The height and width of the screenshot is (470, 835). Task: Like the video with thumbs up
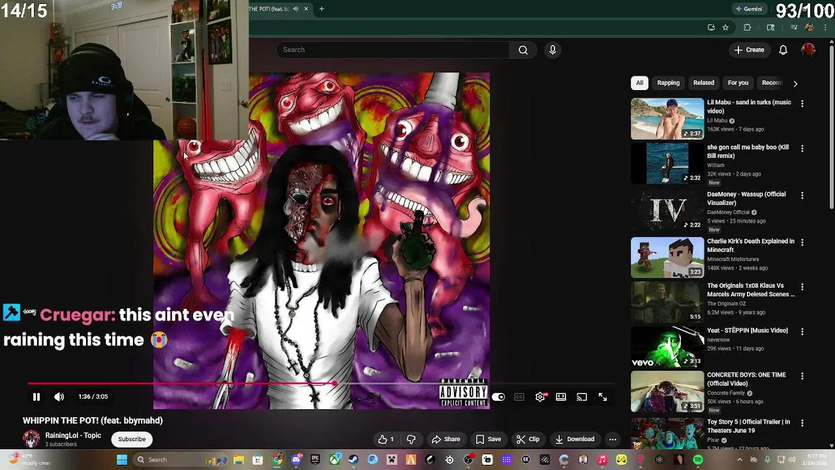[x=386, y=439]
